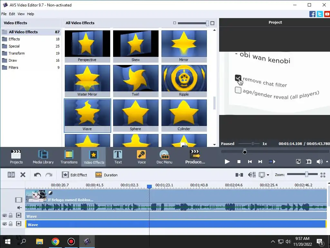This screenshot has width=330, height=248.
Task: Select All Video Effects category
Action: [31, 32]
